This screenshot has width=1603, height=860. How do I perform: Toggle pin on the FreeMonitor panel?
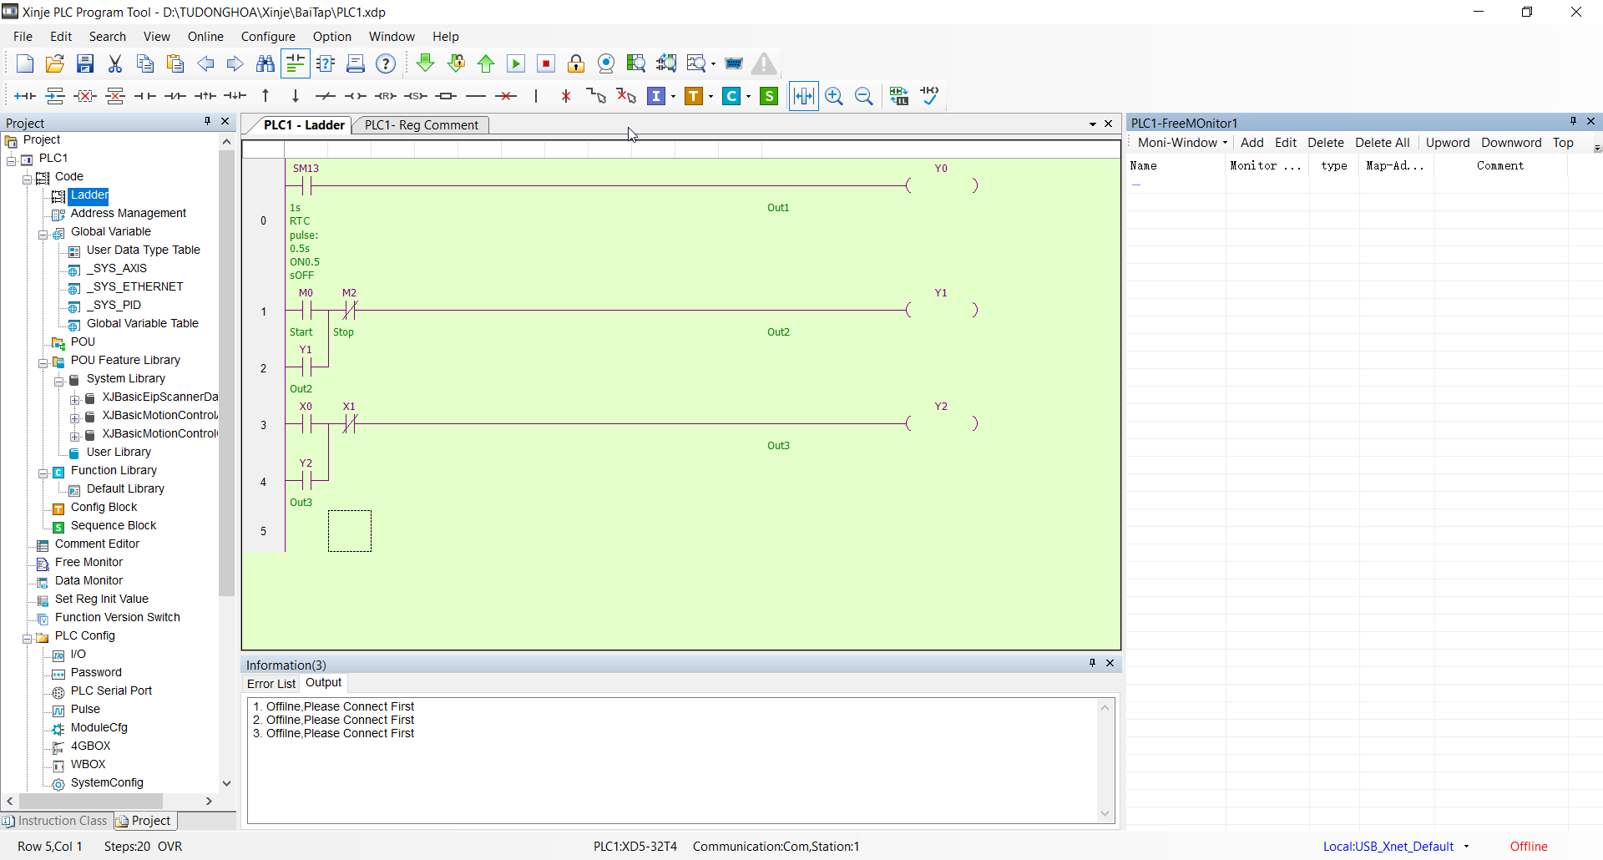[1573, 122]
